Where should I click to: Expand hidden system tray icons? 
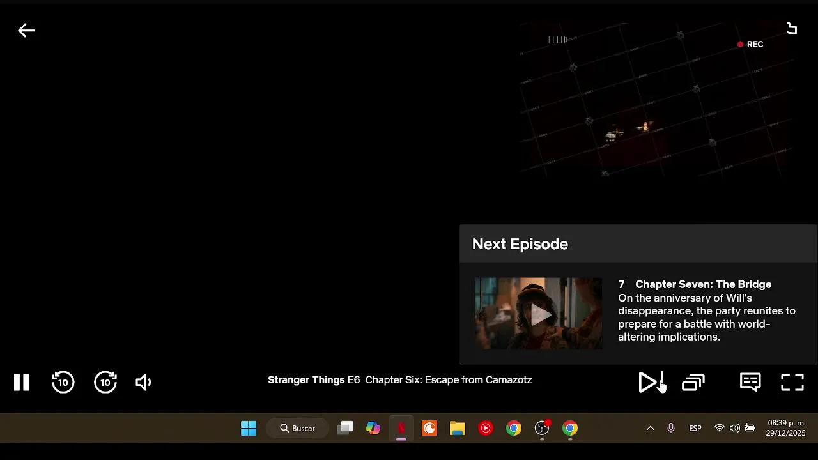tap(651, 428)
